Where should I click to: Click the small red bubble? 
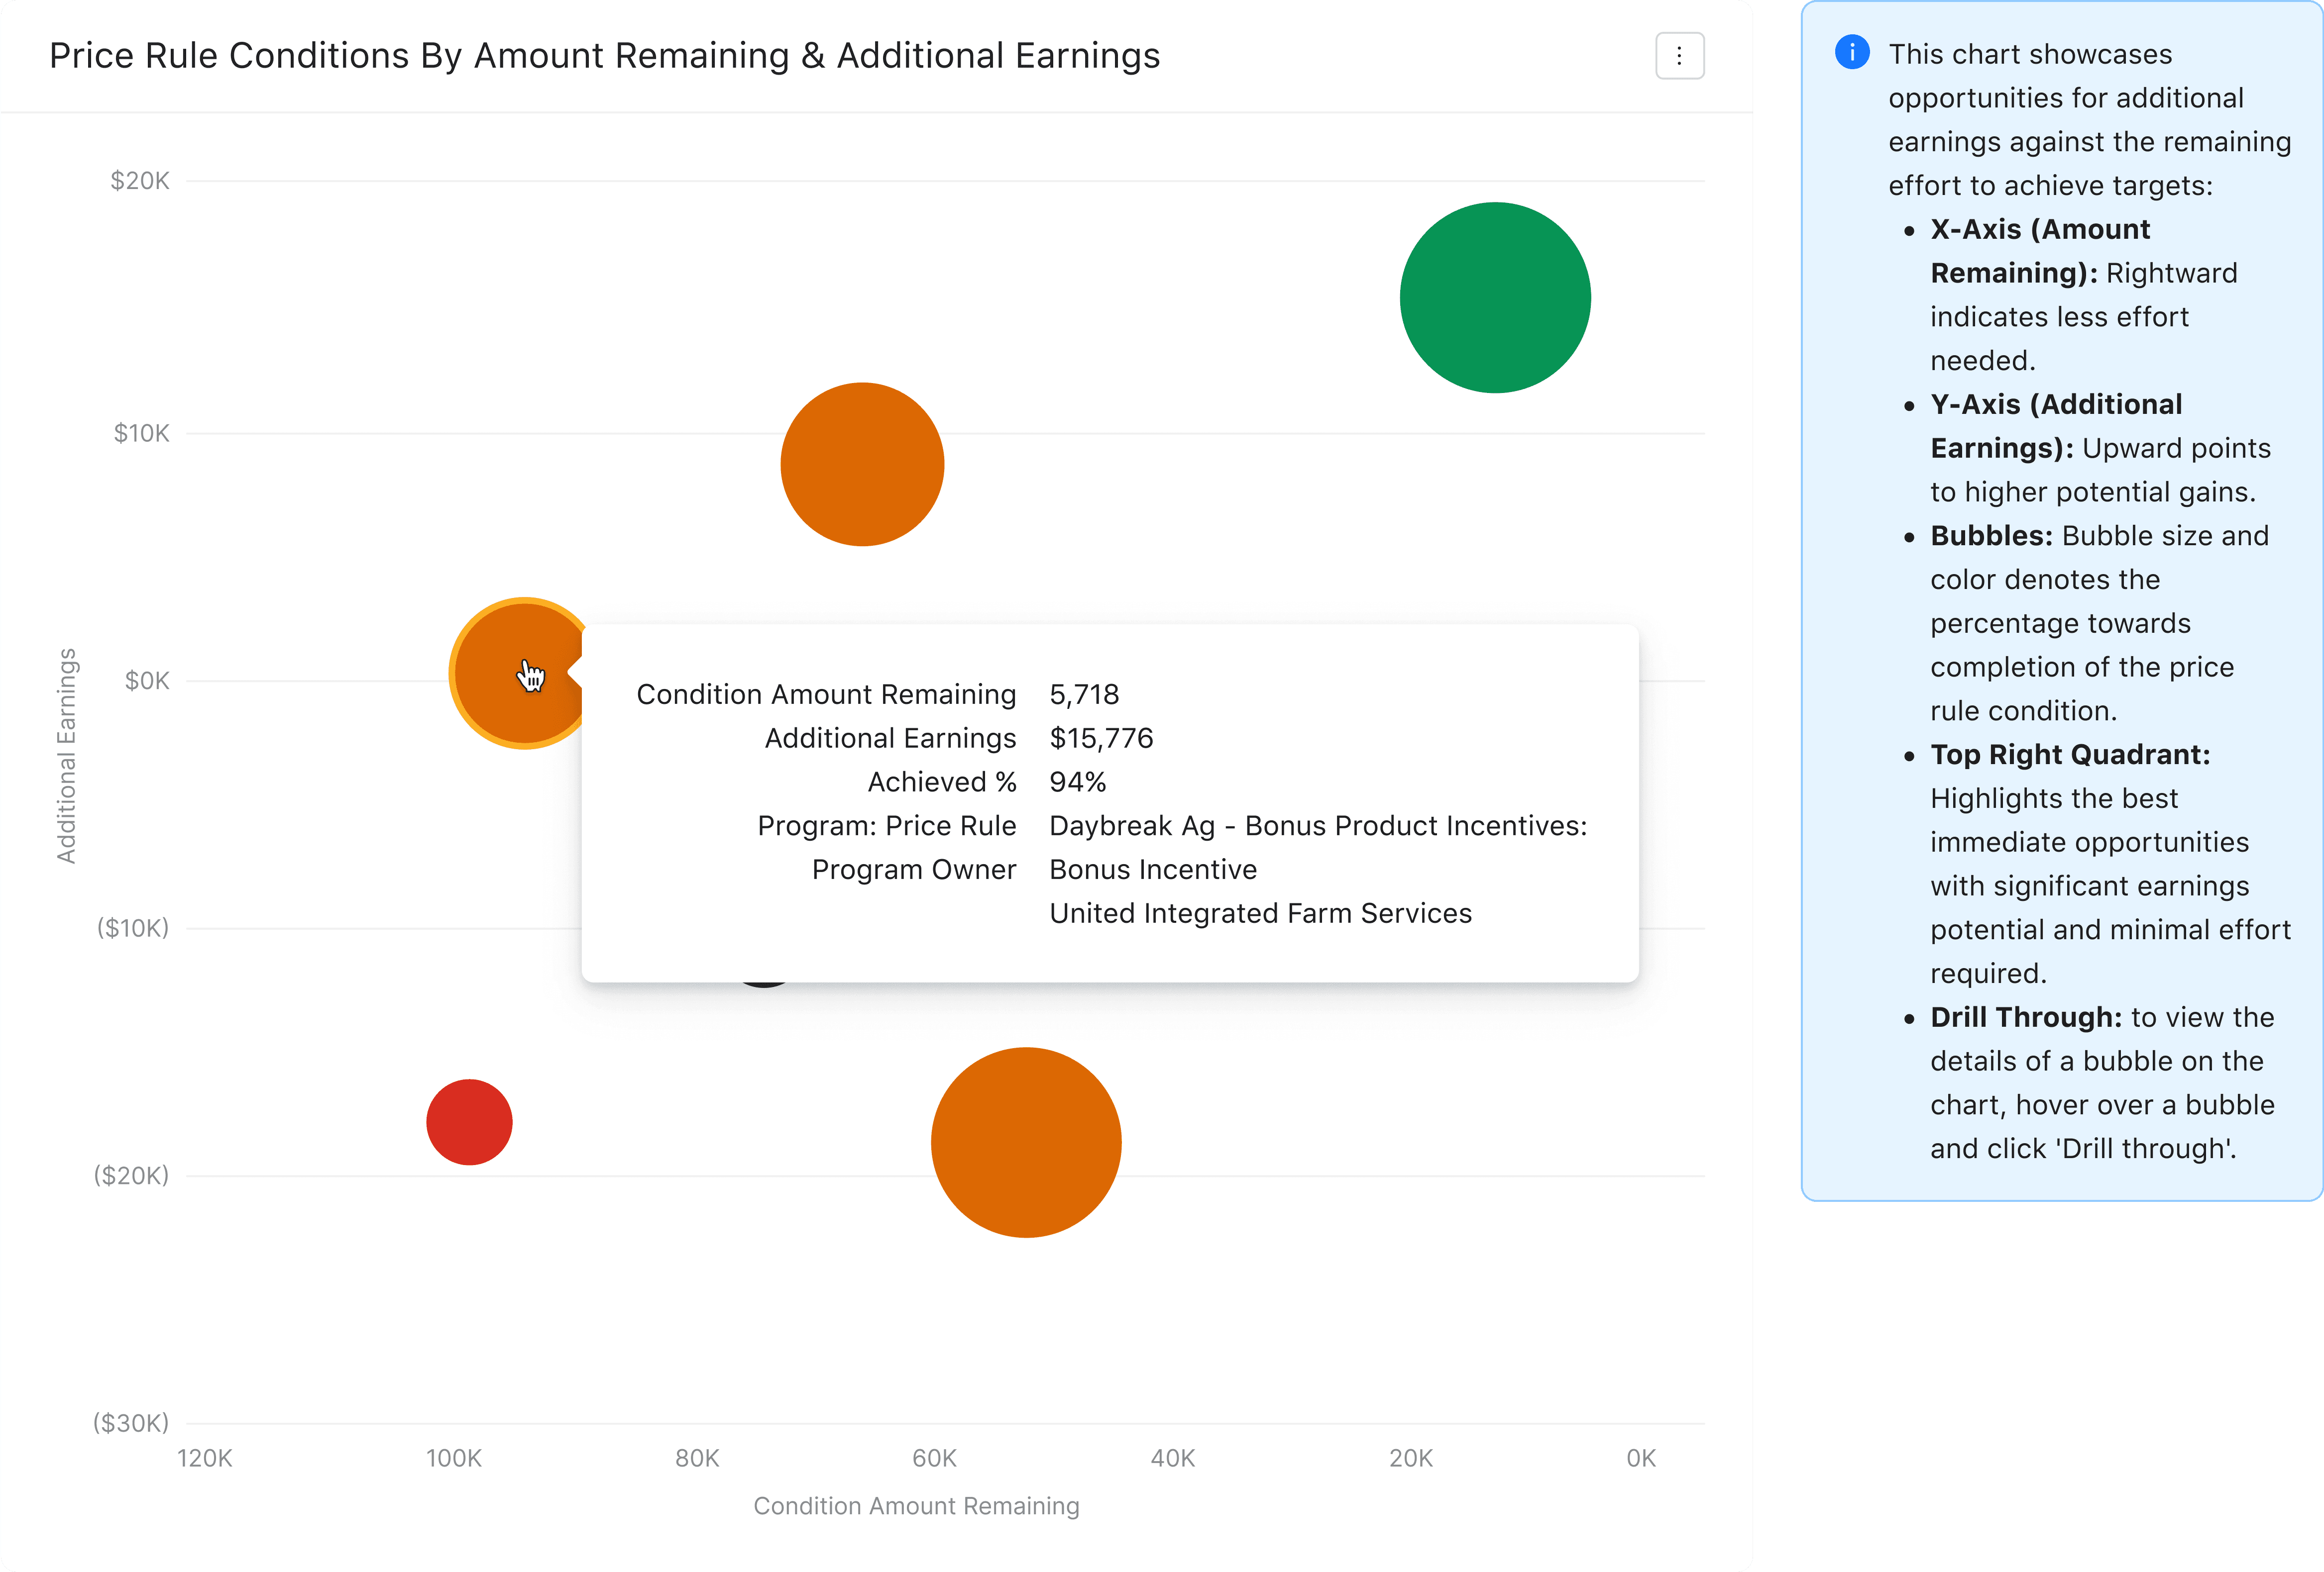[469, 1122]
